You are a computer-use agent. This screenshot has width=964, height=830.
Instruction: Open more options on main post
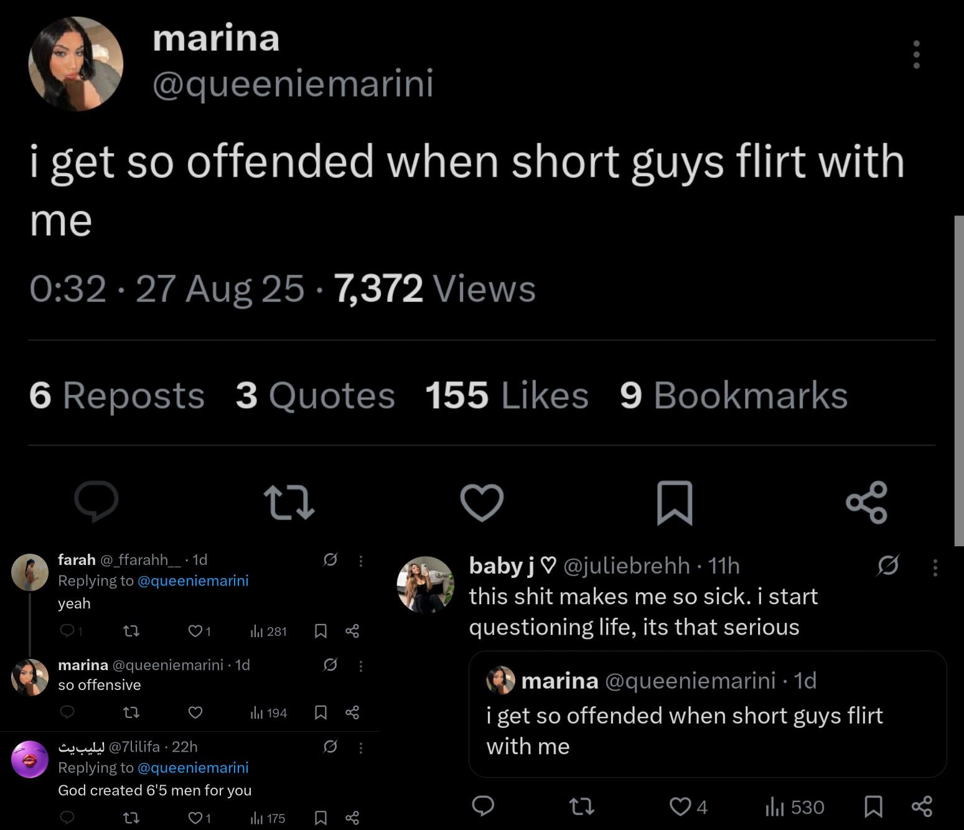pos(916,55)
